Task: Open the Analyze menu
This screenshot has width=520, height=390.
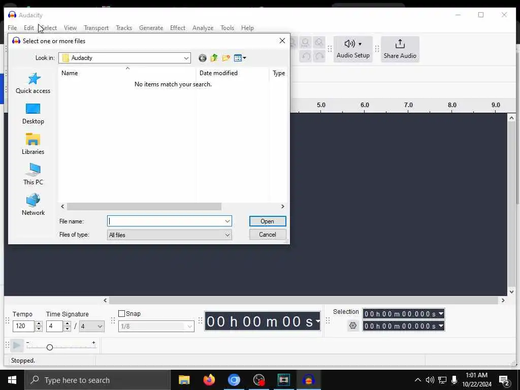Action: (x=203, y=28)
